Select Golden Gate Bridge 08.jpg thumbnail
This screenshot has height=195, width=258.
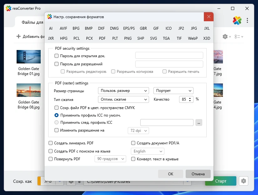coord(28,90)
